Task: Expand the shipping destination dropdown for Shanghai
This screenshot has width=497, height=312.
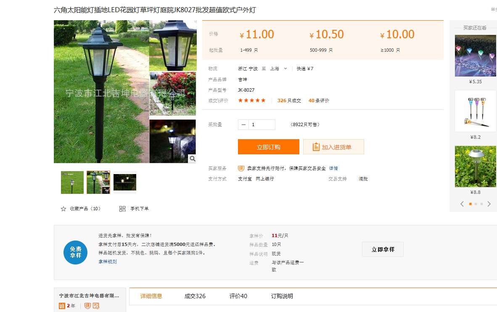Action: [285, 69]
